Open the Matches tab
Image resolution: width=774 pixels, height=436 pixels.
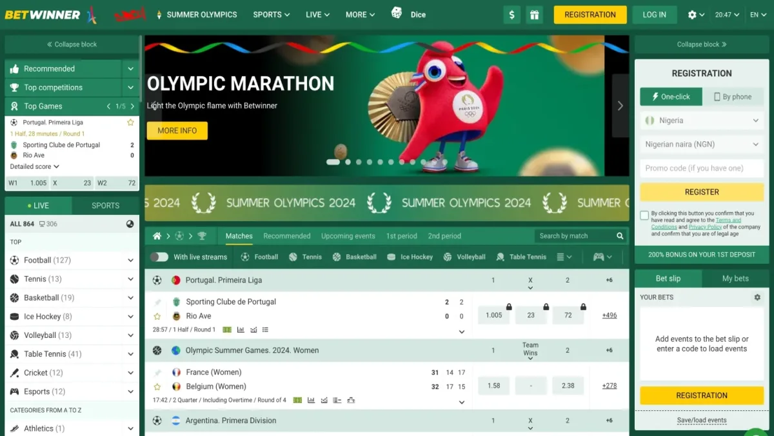click(239, 236)
